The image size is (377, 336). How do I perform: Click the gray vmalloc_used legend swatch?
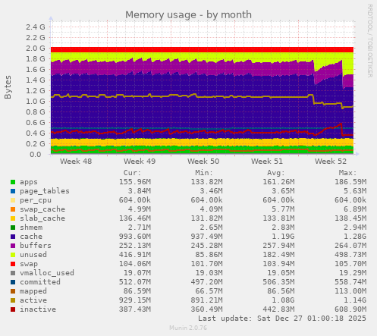[13, 273]
